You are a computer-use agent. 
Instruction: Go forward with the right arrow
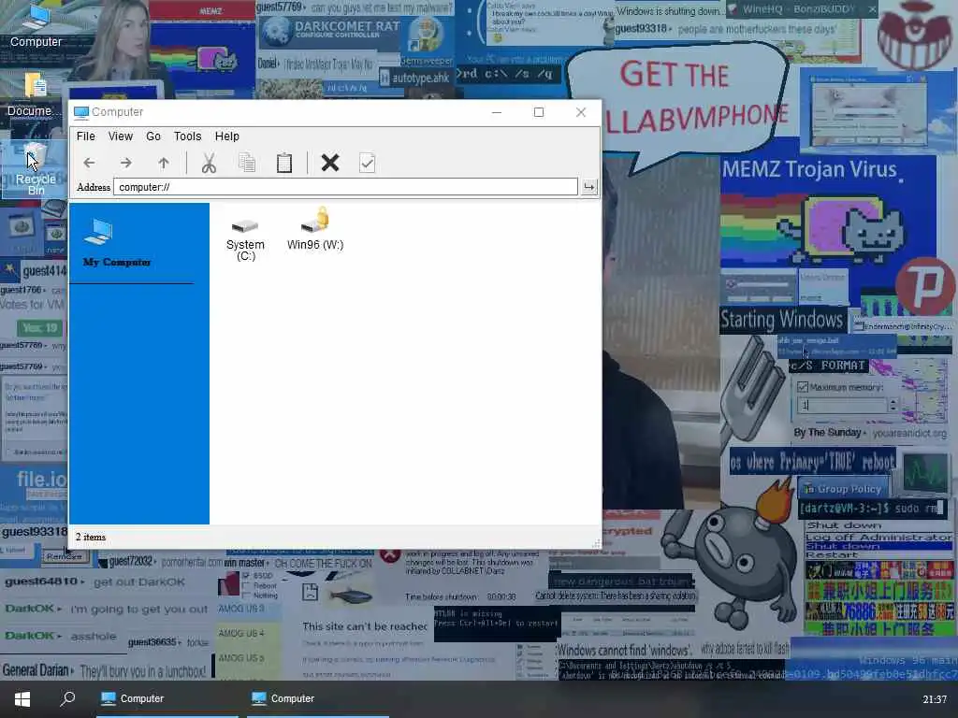(x=126, y=163)
